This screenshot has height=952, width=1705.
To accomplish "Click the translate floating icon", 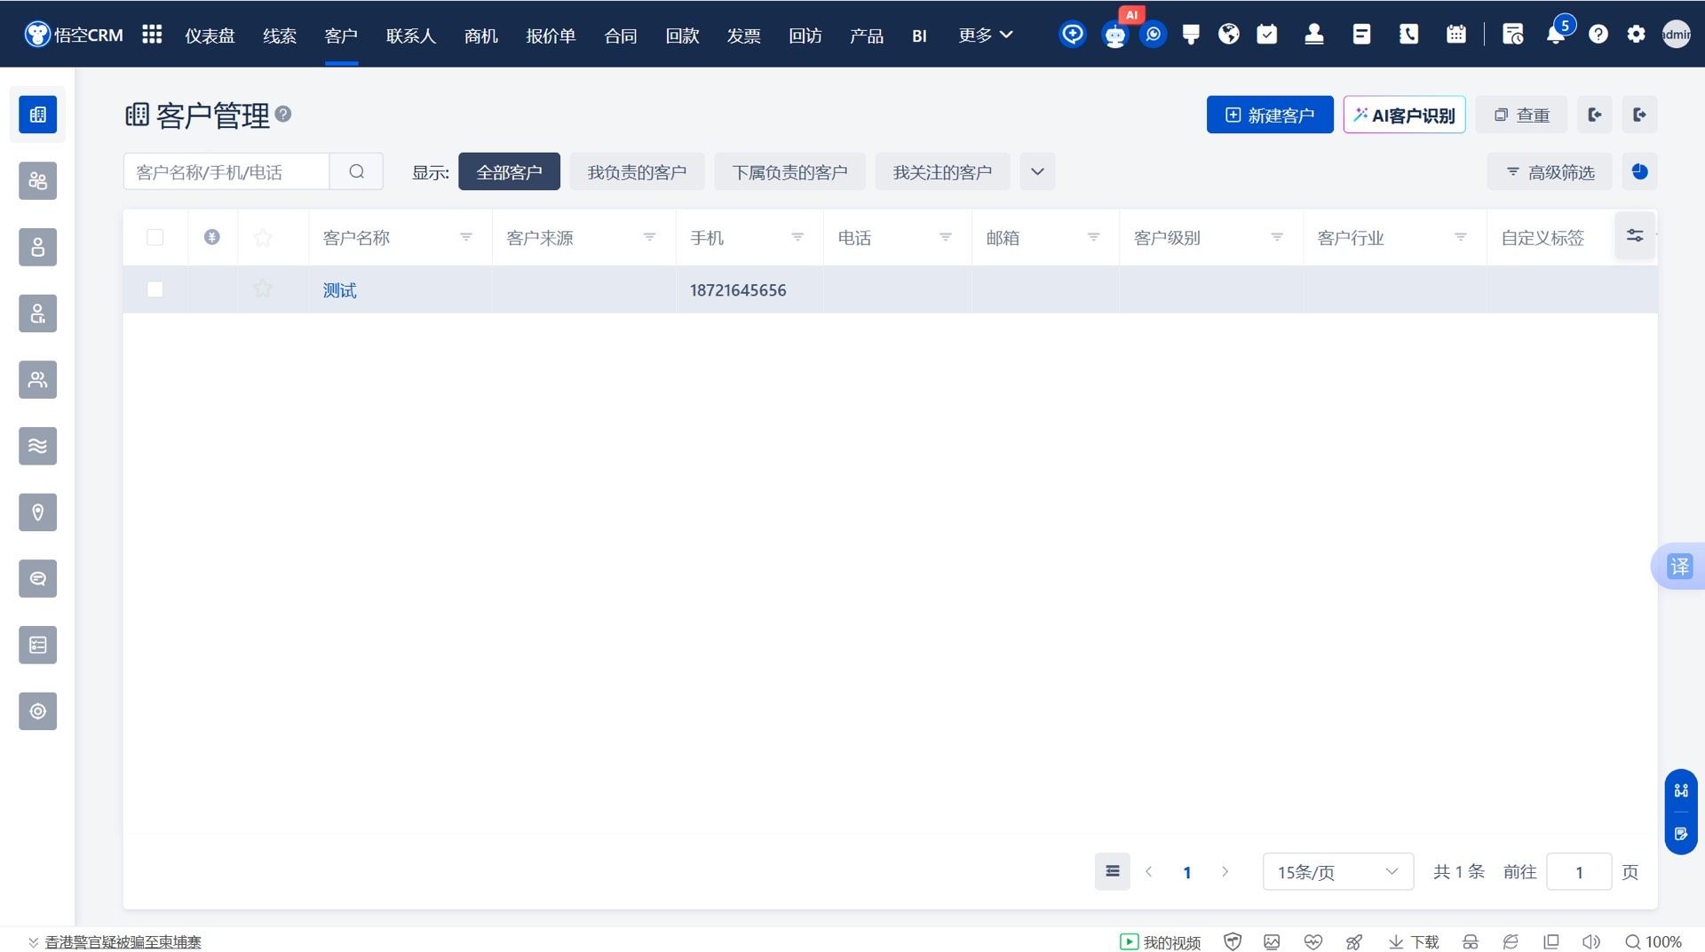I will (1679, 567).
